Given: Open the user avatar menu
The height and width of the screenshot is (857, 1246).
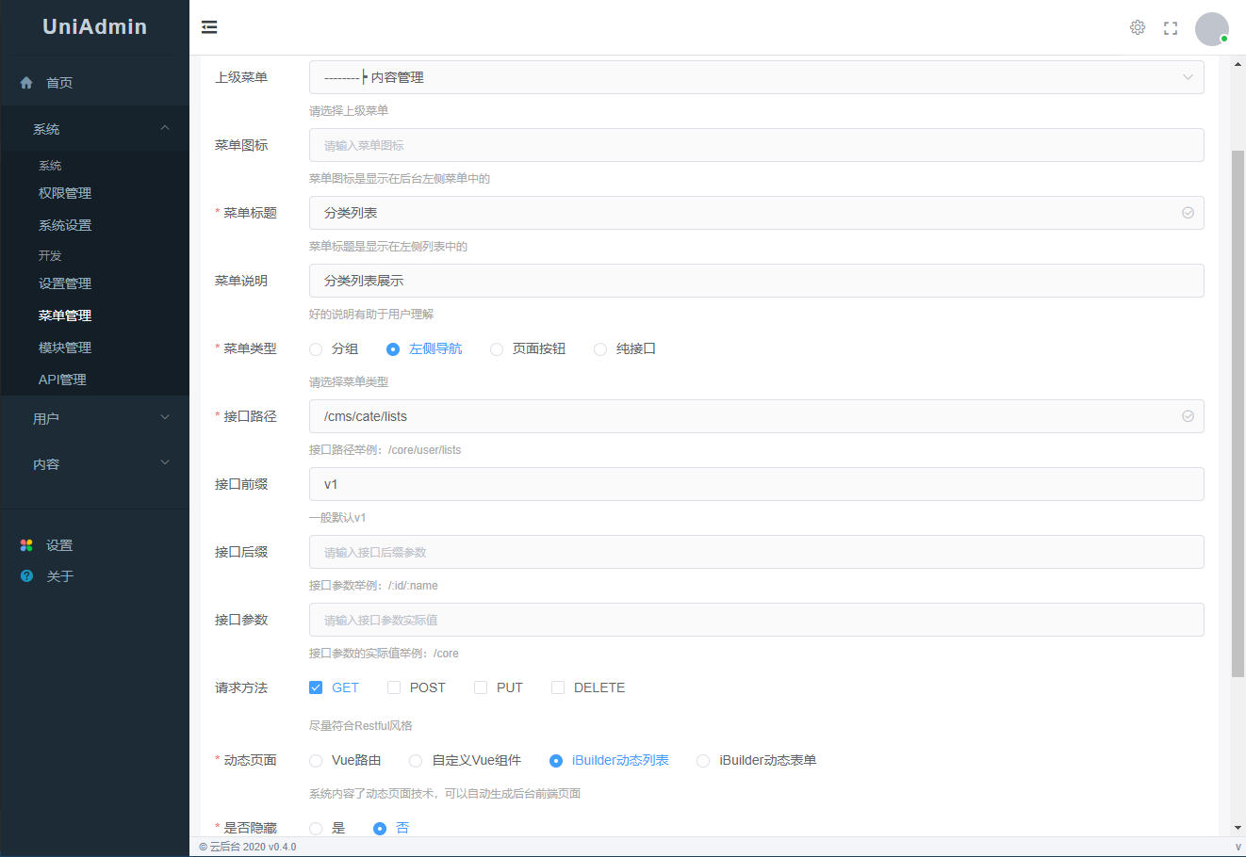Looking at the screenshot, I should coord(1212,28).
